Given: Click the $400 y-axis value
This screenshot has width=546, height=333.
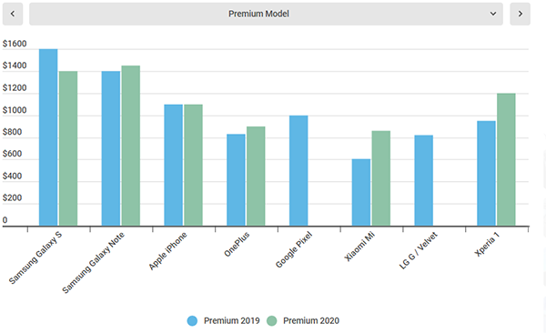Looking at the screenshot, I should coord(12,177).
